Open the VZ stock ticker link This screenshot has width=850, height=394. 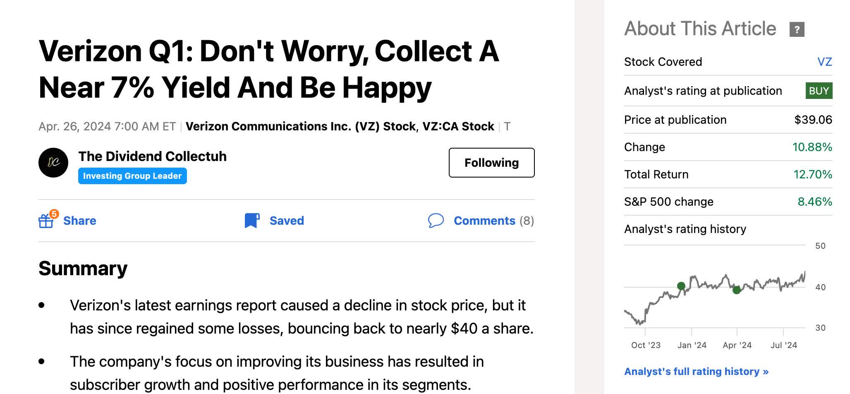(x=824, y=62)
